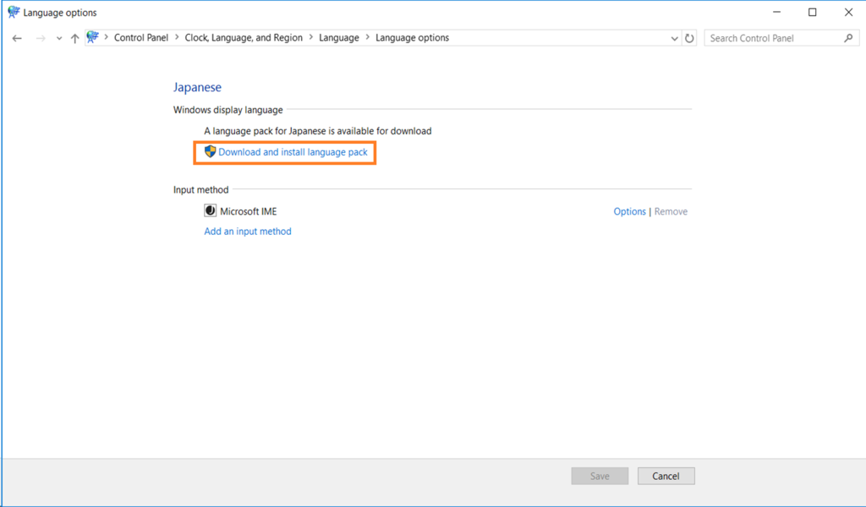Click the Microsoft IME icon

click(x=210, y=210)
